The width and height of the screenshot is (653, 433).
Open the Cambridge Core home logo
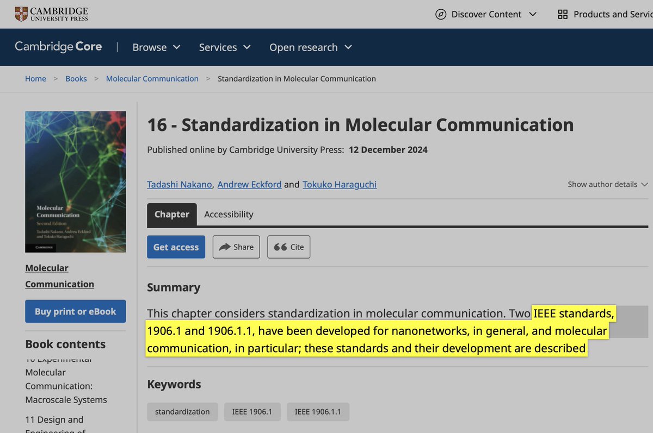tap(58, 47)
